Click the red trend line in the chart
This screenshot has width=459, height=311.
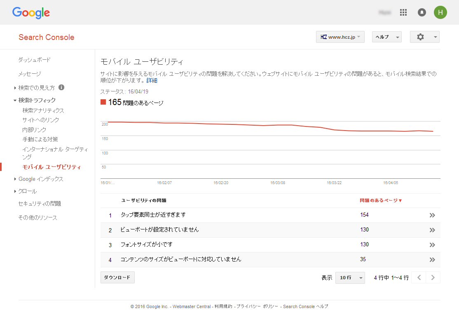click(270, 125)
